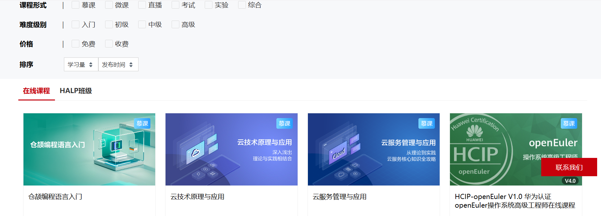Click the HCIP-openEuler V1.0 course title
601x216 pixels.
tap(515, 201)
